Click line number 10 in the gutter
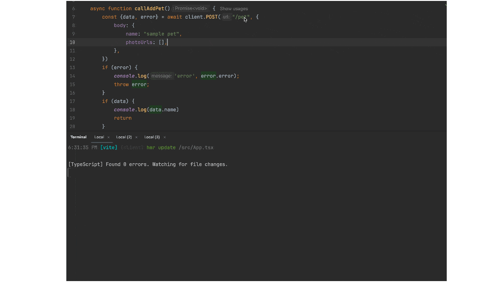Screen dimensions: 501x282 point(72,42)
